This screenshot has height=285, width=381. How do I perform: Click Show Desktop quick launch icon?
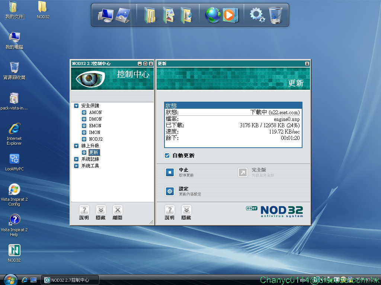click(33, 280)
